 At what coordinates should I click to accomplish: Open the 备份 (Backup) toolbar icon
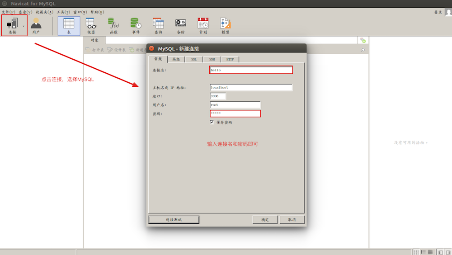coord(181,25)
